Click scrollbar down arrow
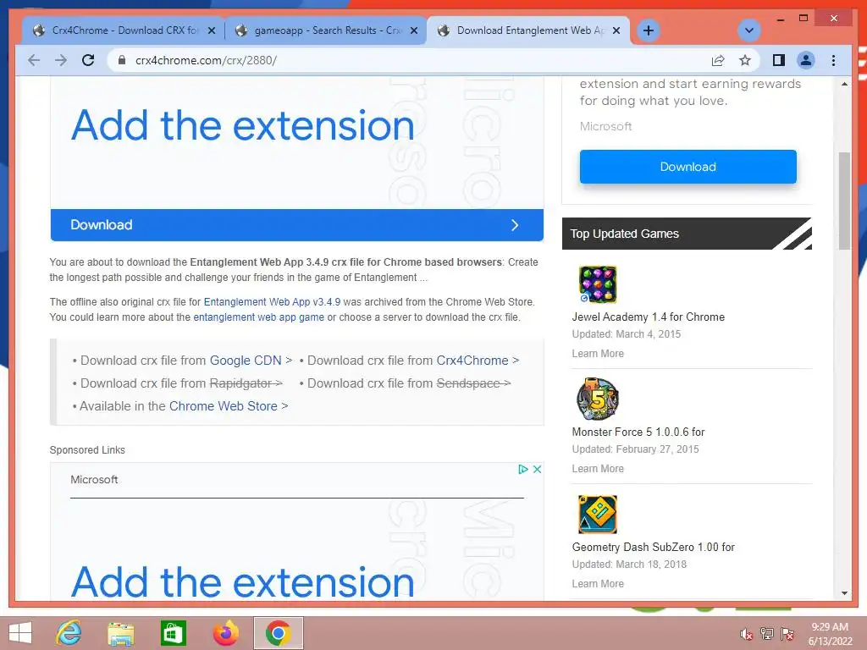 [844, 593]
